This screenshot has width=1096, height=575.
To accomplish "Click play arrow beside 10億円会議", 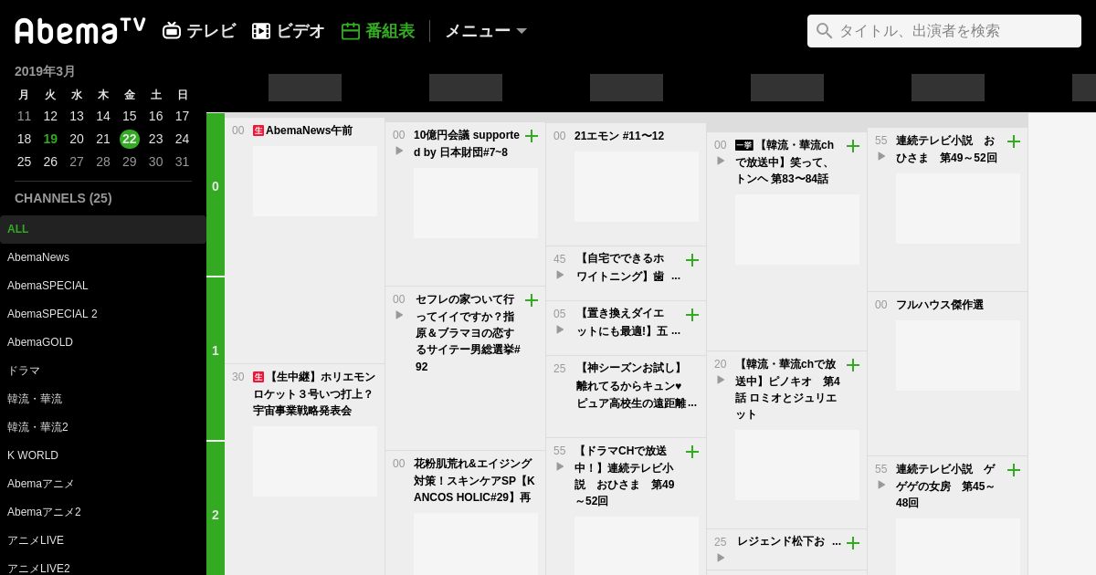I will [x=399, y=151].
